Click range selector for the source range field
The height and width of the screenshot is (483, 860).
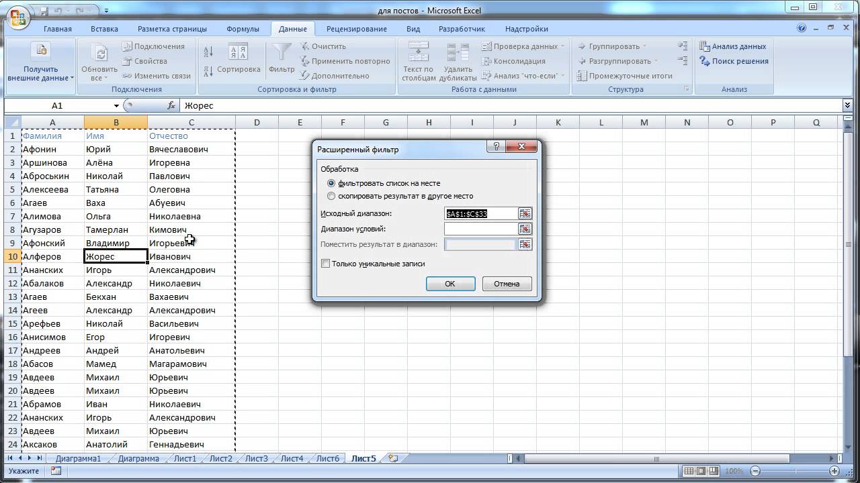click(525, 213)
